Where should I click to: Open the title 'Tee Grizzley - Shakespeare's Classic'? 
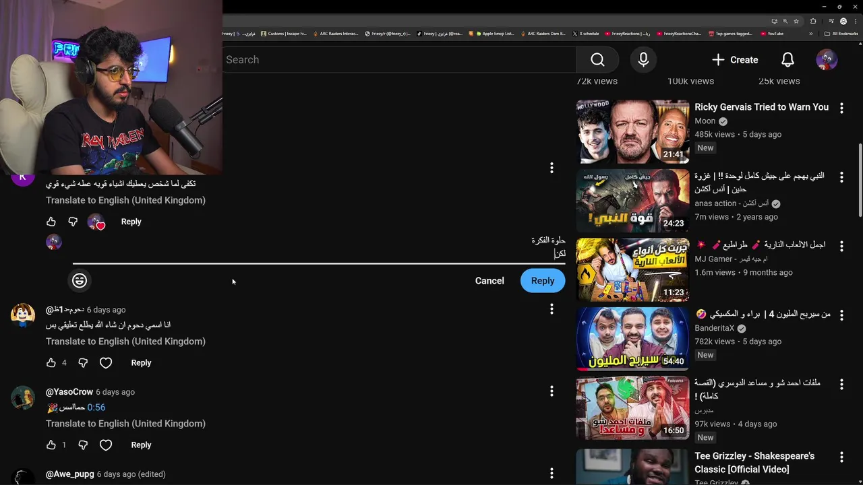pos(754,463)
